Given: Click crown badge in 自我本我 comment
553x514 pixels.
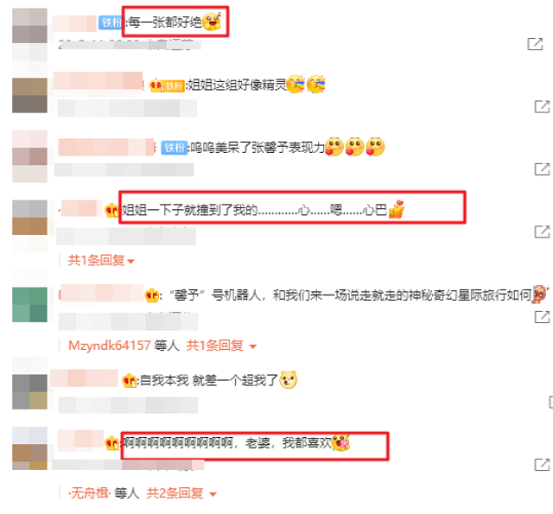Looking at the screenshot, I should pos(130,381).
